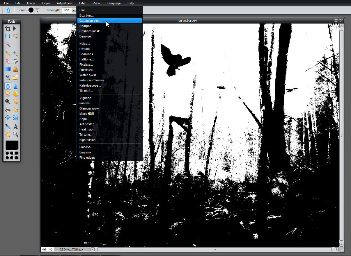Select the Hand pan tool

pyautogui.click(x=8, y=134)
